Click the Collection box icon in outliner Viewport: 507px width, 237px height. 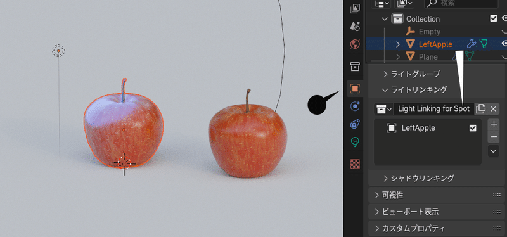click(397, 19)
